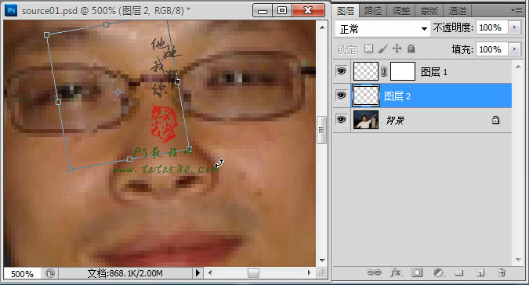Click transform reference point crosshair
The width and height of the screenshot is (529, 285).
(118, 92)
